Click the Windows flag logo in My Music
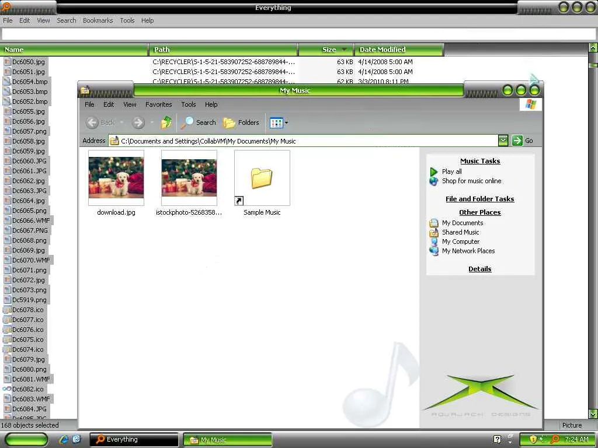The height and width of the screenshot is (448, 598). [x=530, y=104]
